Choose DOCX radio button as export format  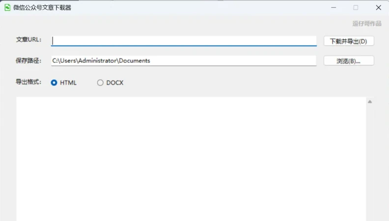[100, 83]
